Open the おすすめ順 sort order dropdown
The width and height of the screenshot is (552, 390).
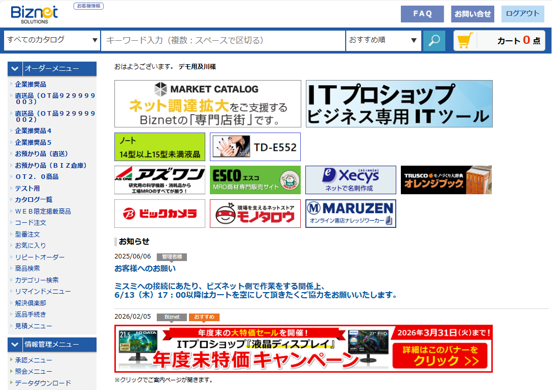383,41
